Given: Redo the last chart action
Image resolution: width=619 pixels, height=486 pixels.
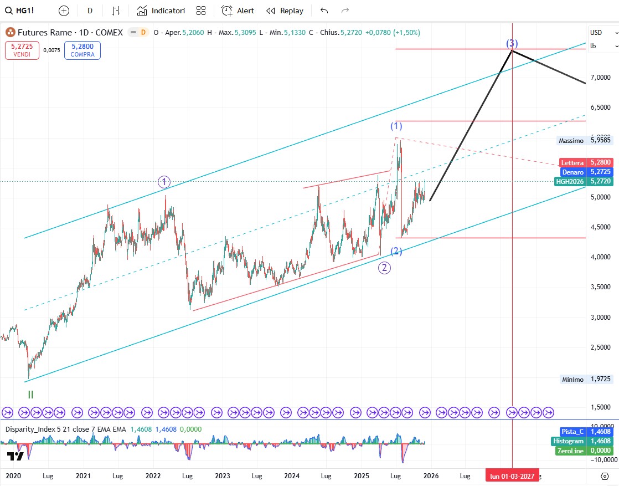Looking at the screenshot, I should tap(345, 11).
